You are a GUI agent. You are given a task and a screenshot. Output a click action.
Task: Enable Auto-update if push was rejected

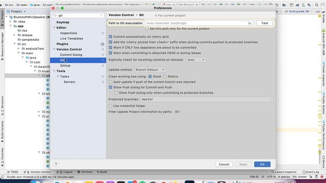point(111,82)
